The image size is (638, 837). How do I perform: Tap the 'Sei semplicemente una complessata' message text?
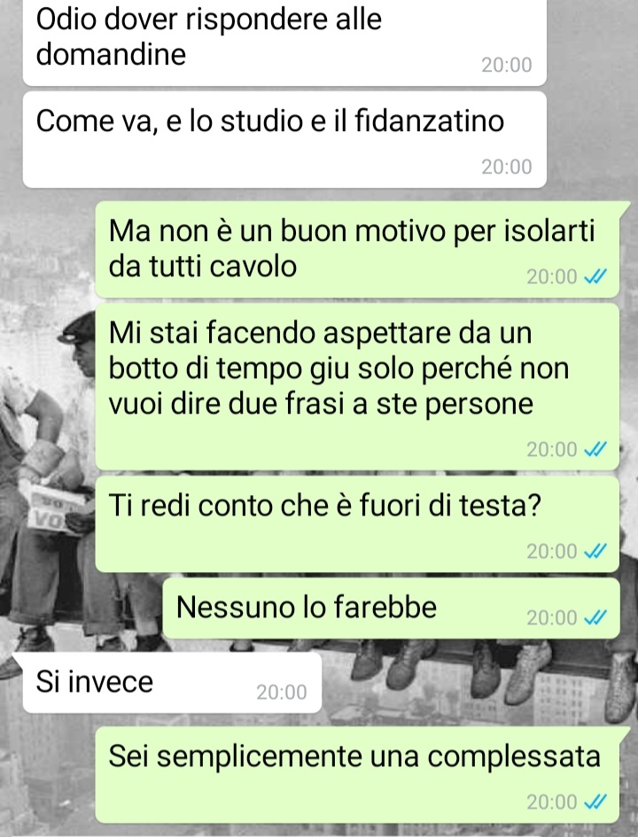click(x=354, y=756)
